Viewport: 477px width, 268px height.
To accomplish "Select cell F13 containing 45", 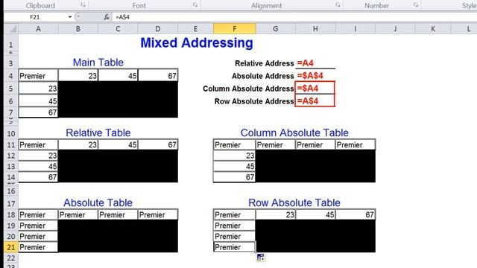I will pos(235,166).
